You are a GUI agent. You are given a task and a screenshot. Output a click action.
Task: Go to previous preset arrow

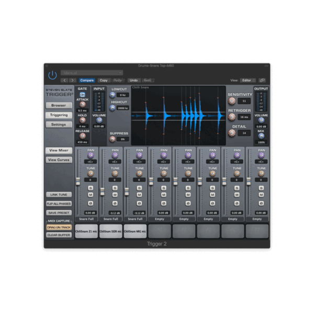coord(64,80)
